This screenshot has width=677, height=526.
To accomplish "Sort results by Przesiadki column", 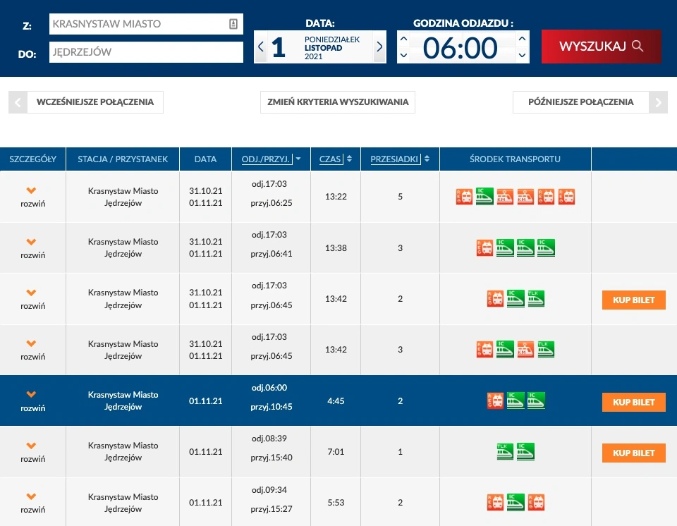I will [400, 159].
